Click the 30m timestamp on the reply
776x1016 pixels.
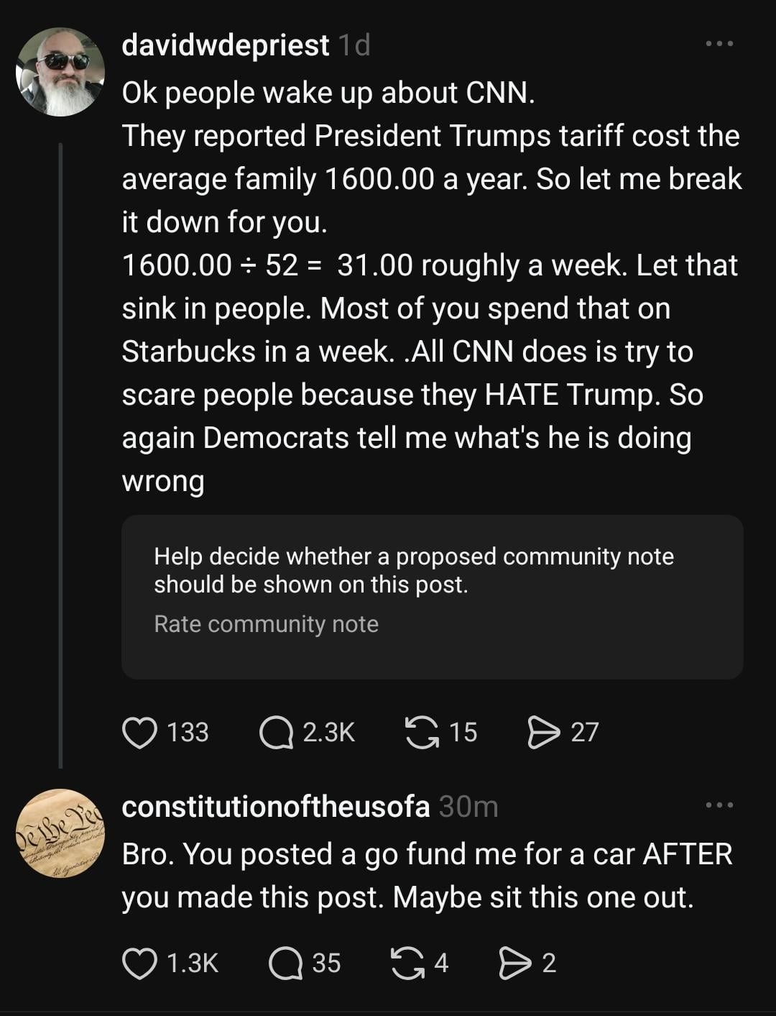coord(468,807)
